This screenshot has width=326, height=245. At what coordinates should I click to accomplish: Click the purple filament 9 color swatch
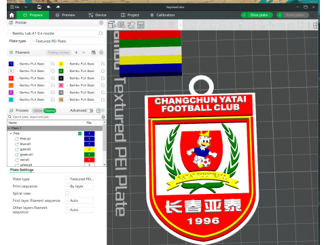[11, 93]
